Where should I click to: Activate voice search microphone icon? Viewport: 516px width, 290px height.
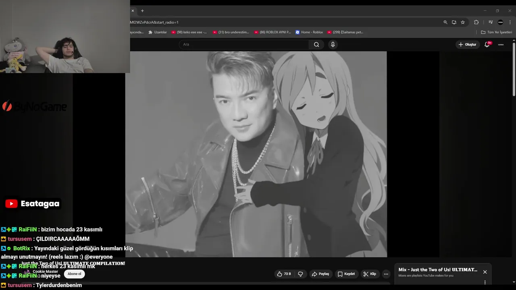pos(333,44)
